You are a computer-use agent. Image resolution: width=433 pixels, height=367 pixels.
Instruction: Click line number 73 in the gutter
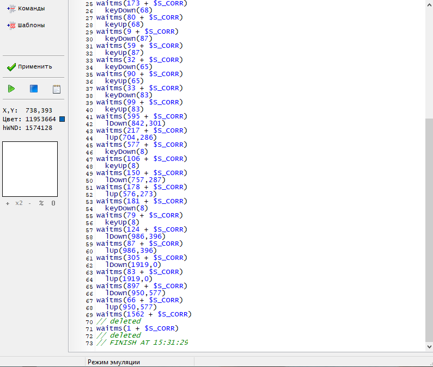[89, 343]
